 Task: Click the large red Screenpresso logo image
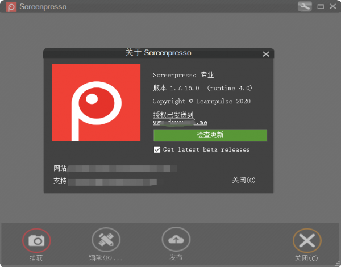click(96, 102)
